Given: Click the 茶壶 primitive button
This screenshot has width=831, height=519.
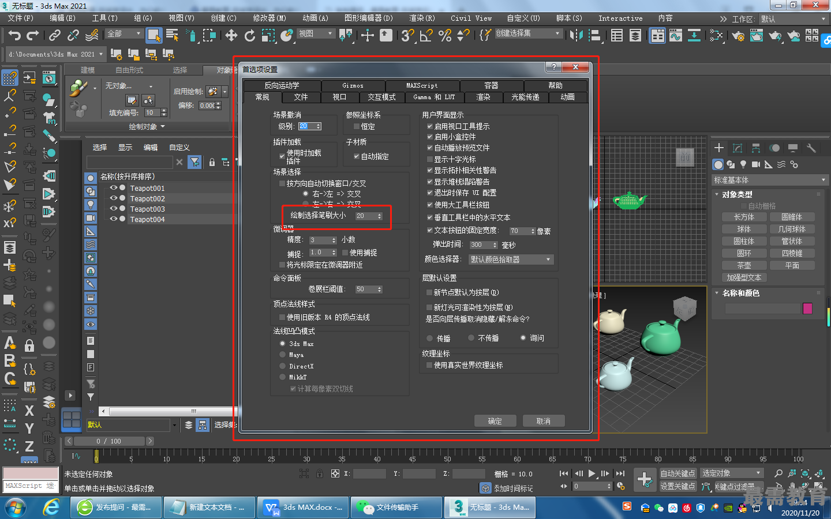Looking at the screenshot, I should tap(744, 265).
